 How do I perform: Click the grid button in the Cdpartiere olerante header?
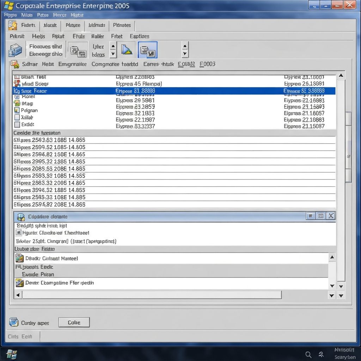click(x=321, y=216)
